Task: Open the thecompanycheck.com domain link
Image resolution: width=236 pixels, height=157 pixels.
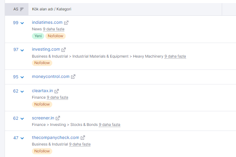Action: click(55, 137)
